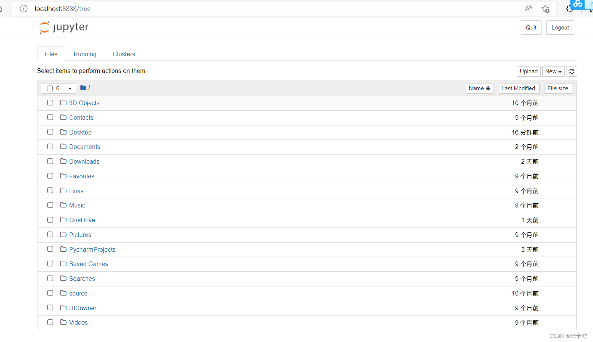Screen dimensions: 593x342
Task: Click the read aloud icon in address bar
Action: pyautogui.click(x=528, y=9)
